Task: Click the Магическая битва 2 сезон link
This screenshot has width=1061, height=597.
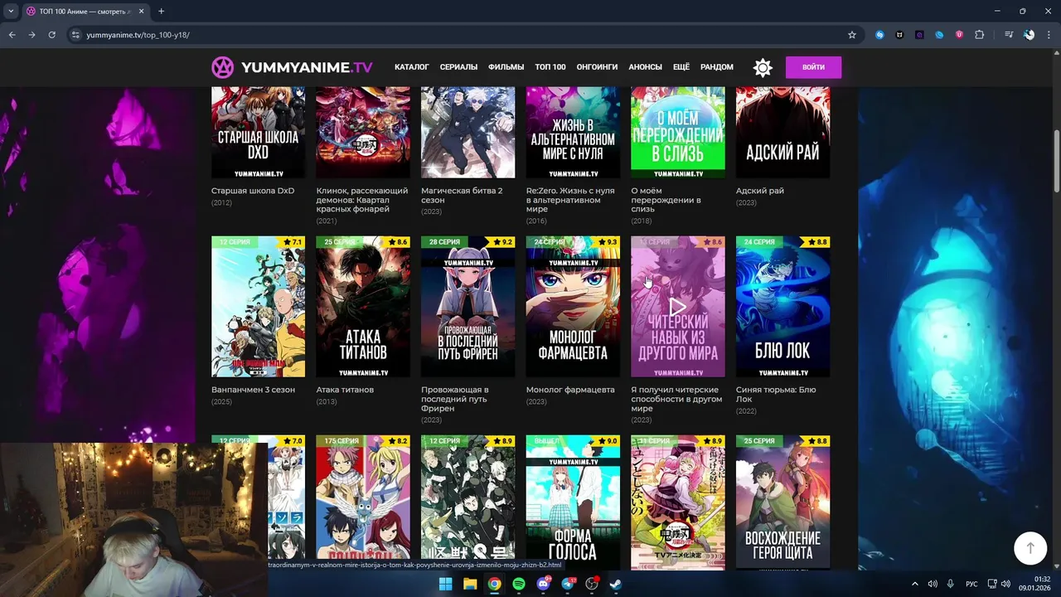Action: (x=462, y=196)
